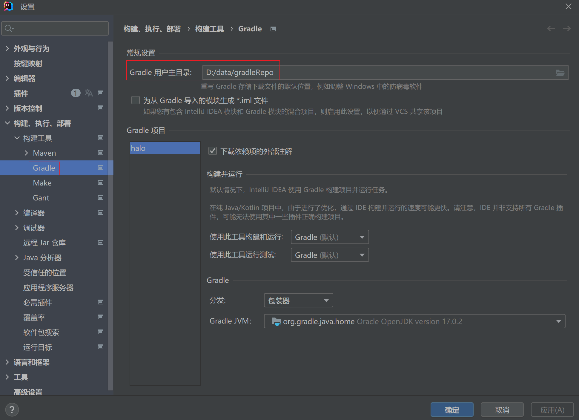579x420 pixels.
Task: Collapse the 构建工具 subtree
Action: (x=17, y=138)
